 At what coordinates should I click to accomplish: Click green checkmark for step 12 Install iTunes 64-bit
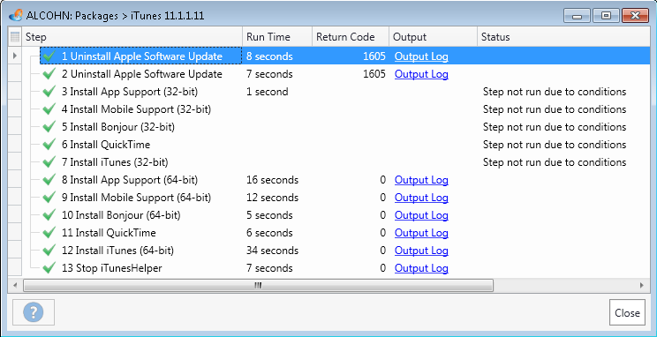tap(49, 251)
